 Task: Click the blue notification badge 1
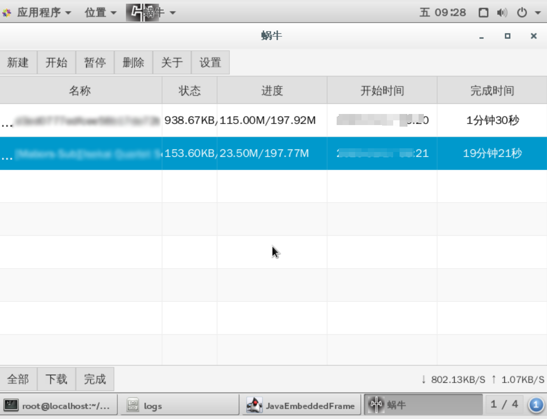click(536, 405)
